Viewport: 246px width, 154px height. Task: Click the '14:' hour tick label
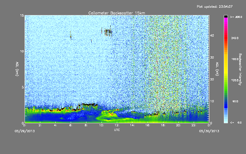click(132, 125)
